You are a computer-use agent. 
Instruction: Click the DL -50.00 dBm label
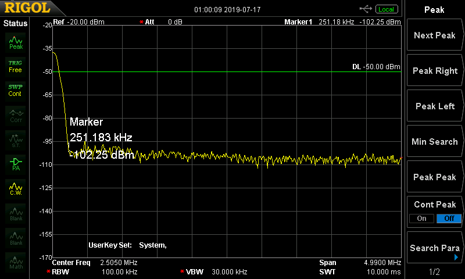point(376,67)
